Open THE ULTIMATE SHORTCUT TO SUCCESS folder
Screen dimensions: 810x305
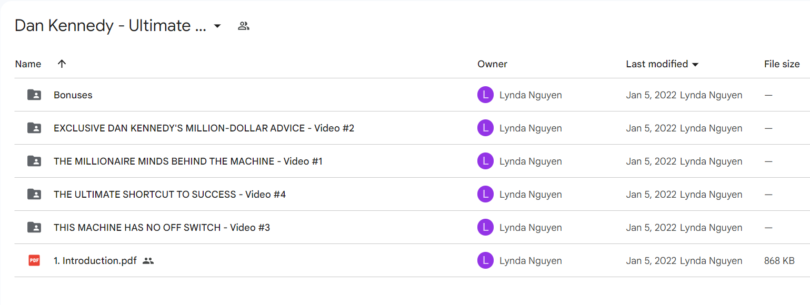[x=169, y=194]
